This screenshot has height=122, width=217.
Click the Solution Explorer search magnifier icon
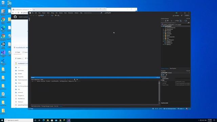188,23
